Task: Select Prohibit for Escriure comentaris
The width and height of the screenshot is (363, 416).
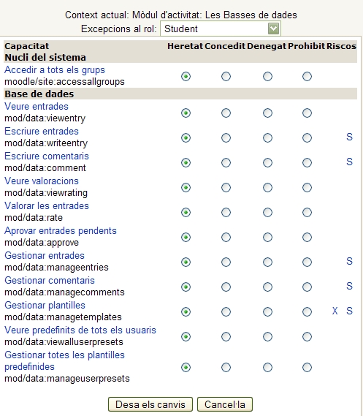Action: (307, 162)
